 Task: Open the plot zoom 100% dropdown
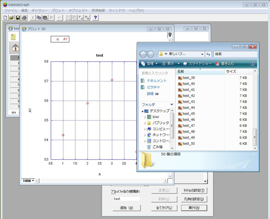(28, 181)
